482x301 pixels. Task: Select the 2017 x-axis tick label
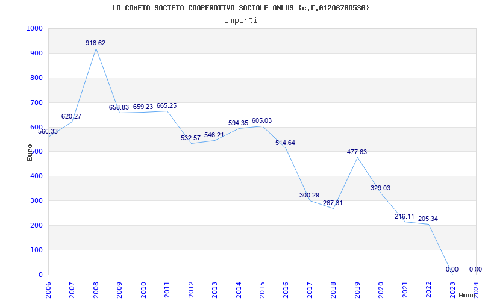pos(310,290)
